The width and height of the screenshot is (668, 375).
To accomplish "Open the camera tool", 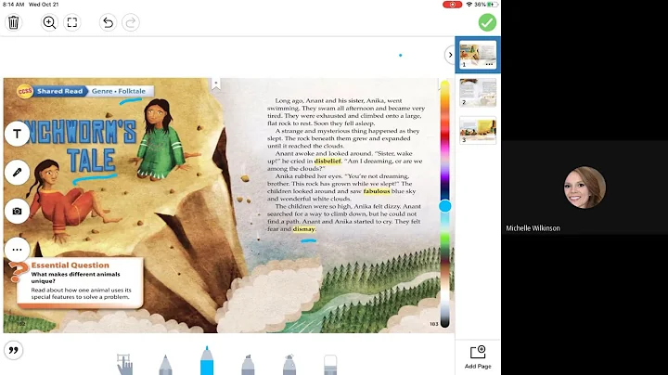I will point(17,211).
